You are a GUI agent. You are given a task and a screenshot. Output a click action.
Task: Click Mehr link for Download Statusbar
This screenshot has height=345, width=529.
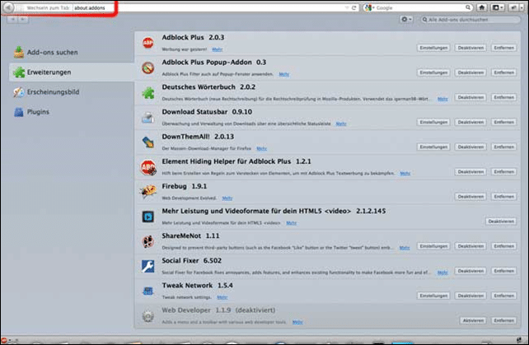tap(341, 124)
